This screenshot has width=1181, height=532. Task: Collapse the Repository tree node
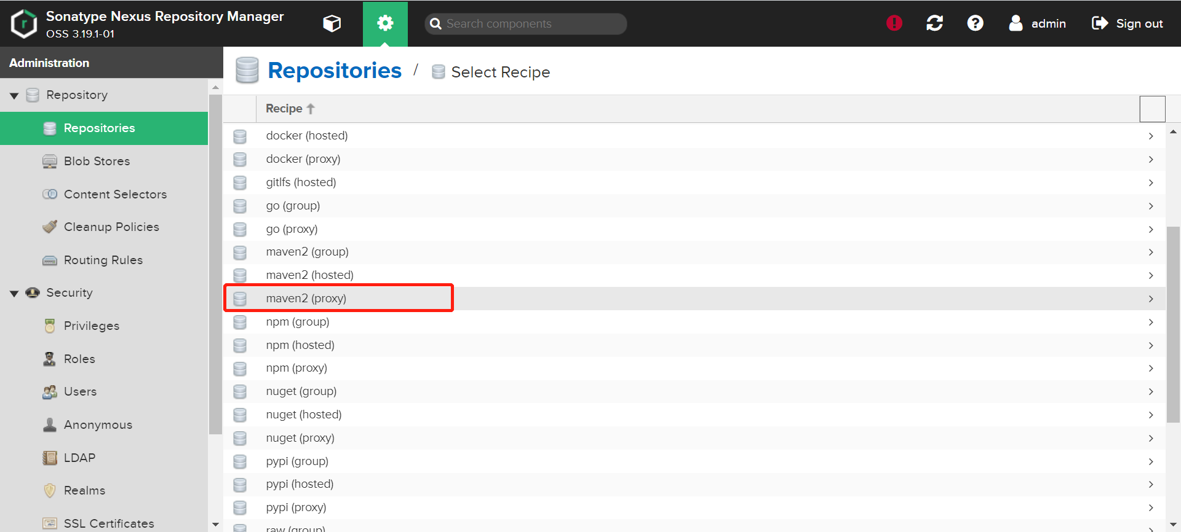tap(14, 95)
